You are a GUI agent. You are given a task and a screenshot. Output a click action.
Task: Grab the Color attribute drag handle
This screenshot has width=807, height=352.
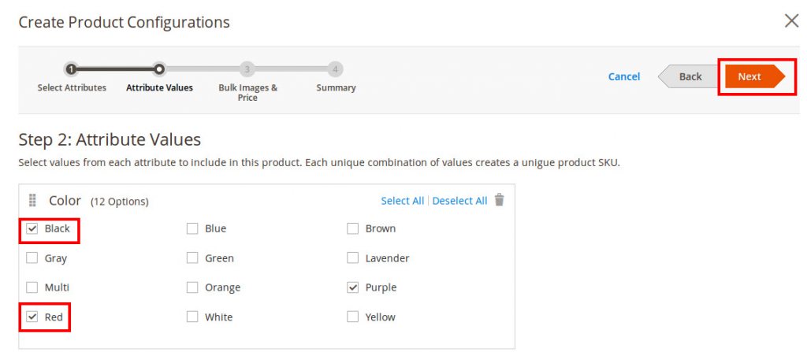tap(33, 200)
